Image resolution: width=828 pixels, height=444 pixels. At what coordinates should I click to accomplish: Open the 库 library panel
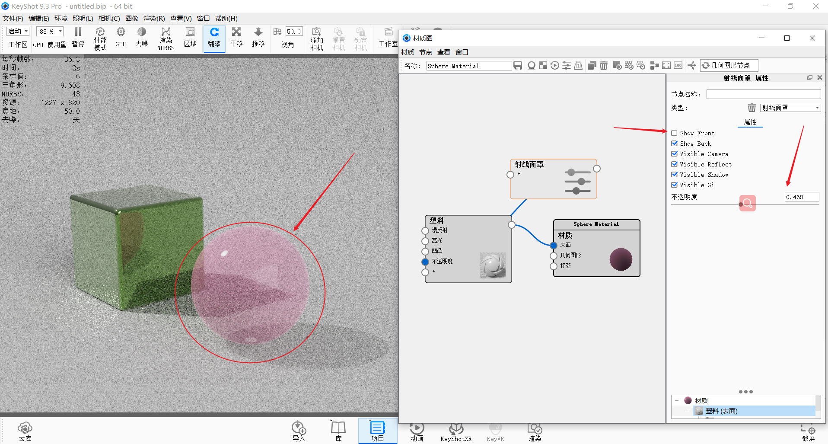pos(338,432)
